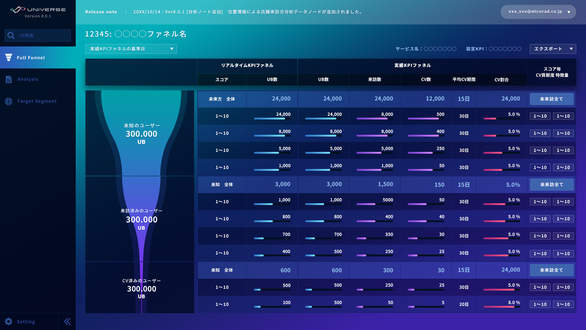This screenshot has height=330, width=586.
Task: Click 未知のユーザー funnel segment
Action: (141, 134)
